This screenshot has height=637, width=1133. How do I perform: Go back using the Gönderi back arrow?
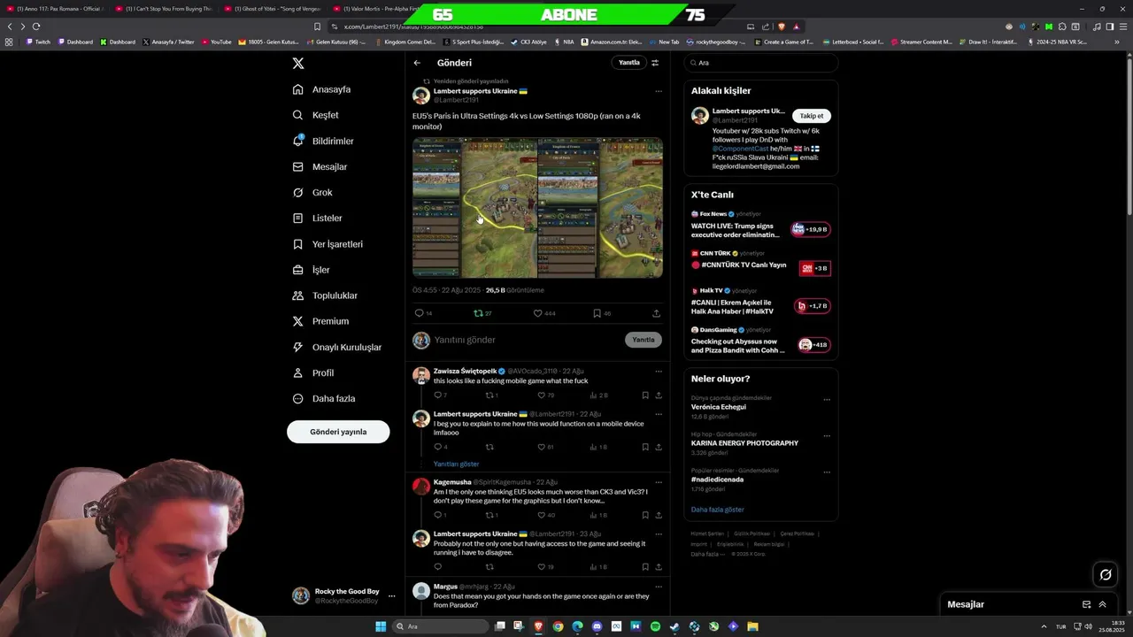click(x=417, y=63)
